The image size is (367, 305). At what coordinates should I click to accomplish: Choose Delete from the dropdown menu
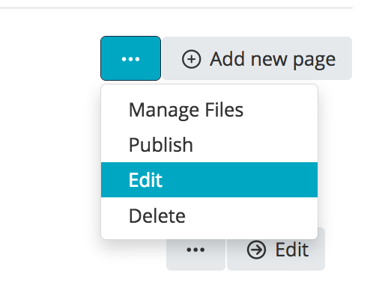[x=209, y=215]
